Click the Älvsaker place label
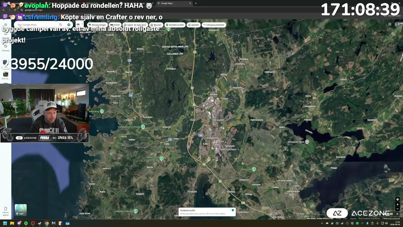403x227 pixels. coord(244,59)
